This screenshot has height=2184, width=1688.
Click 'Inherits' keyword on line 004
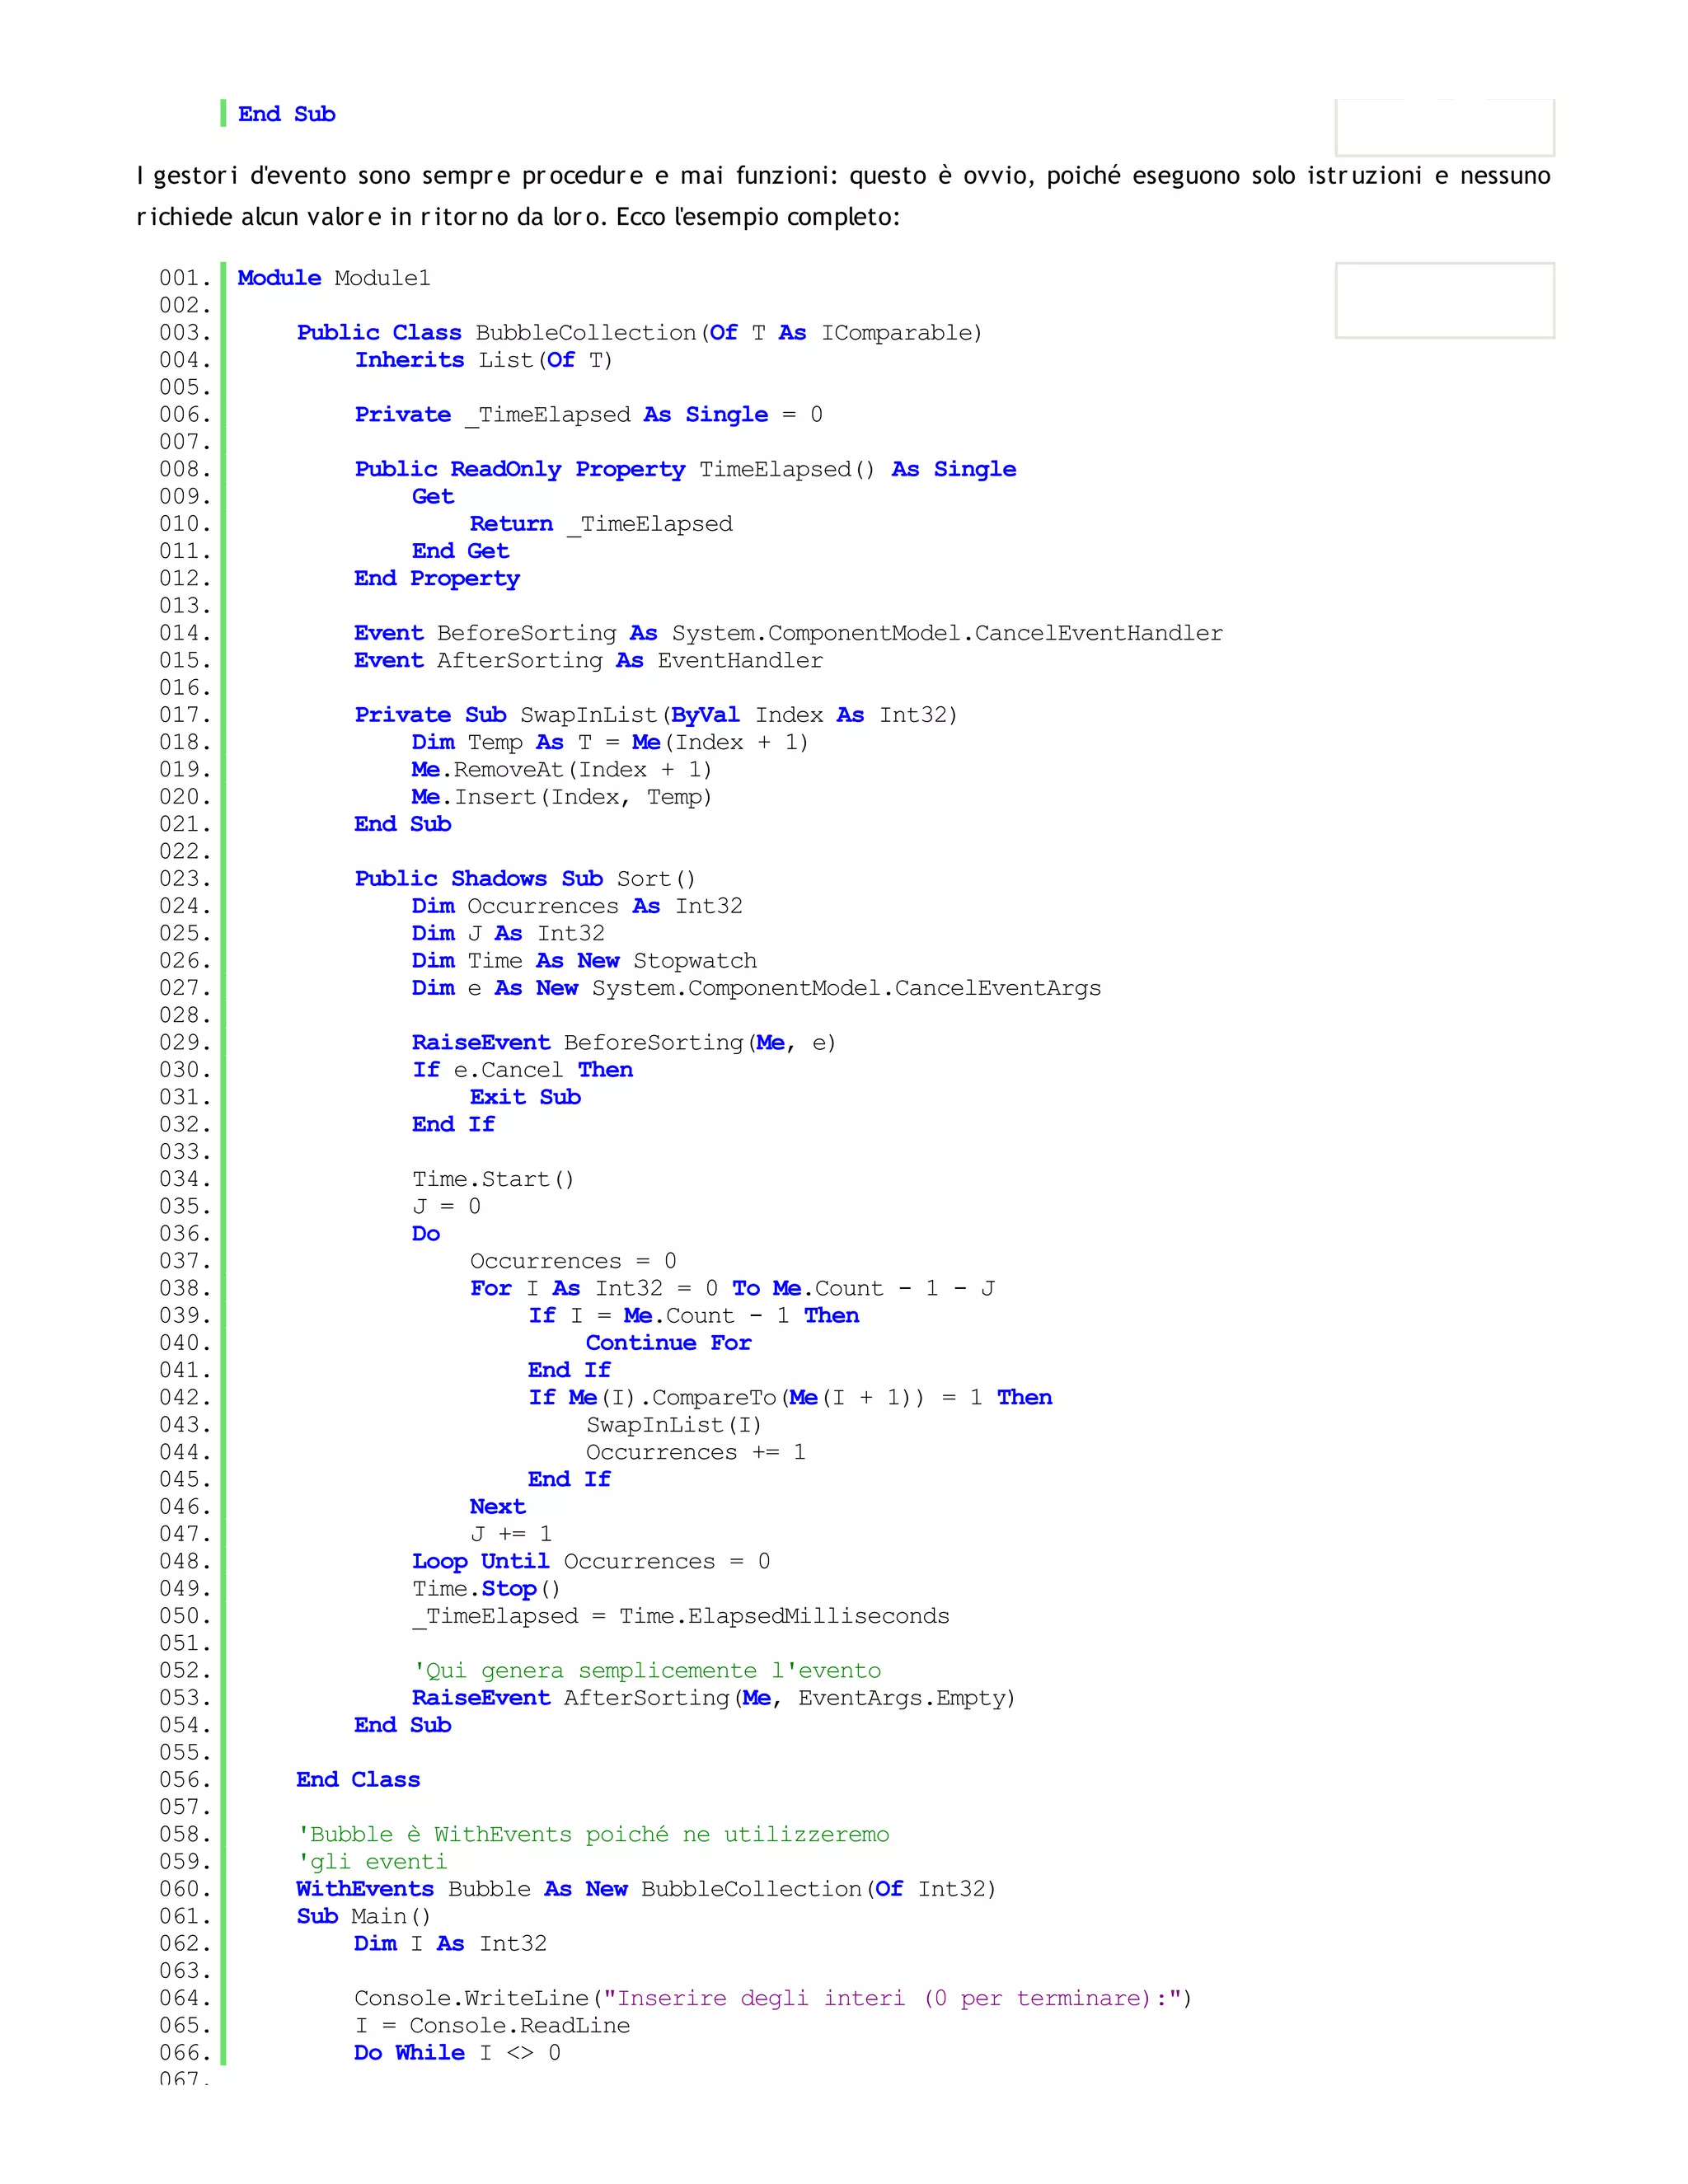[409, 360]
